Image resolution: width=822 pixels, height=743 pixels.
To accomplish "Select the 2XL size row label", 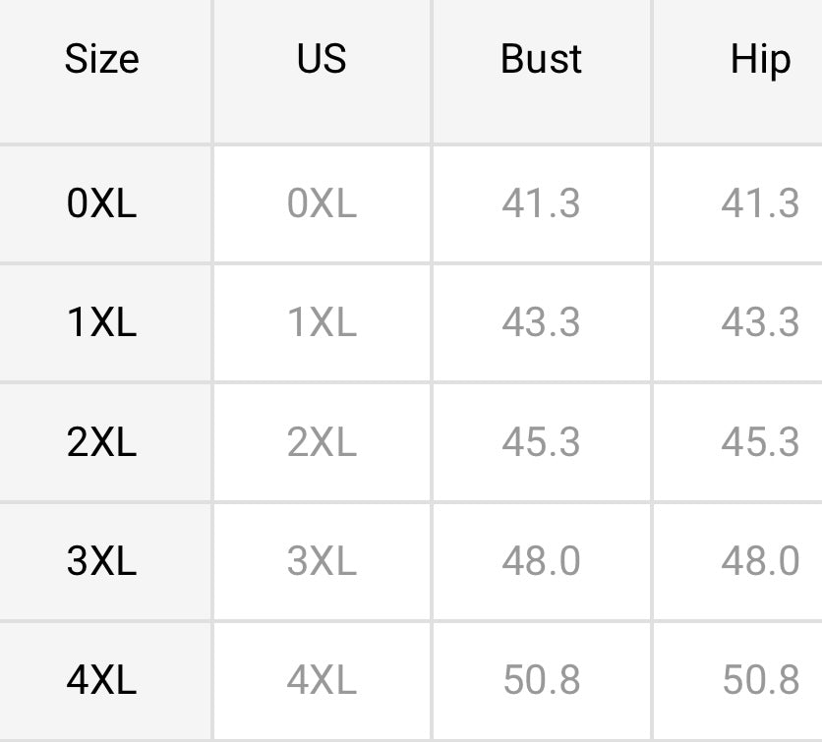I will coord(102,443).
